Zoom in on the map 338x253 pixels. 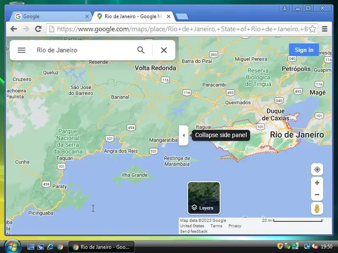coord(317,183)
